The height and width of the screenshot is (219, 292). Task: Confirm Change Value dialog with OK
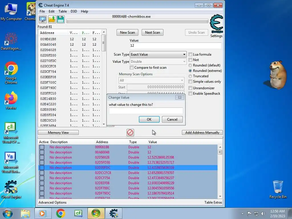coord(149,119)
